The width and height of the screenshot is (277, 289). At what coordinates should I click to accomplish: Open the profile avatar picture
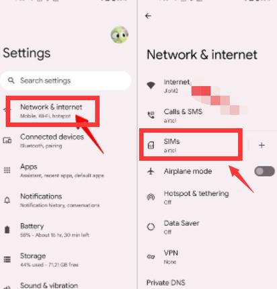120,35
